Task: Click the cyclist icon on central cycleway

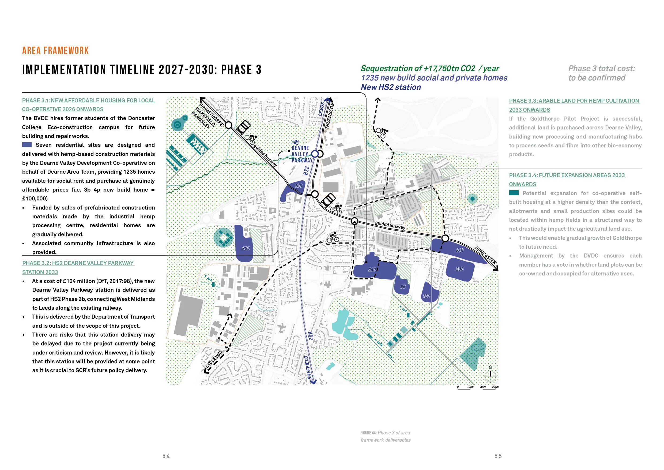Action: (x=333, y=238)
